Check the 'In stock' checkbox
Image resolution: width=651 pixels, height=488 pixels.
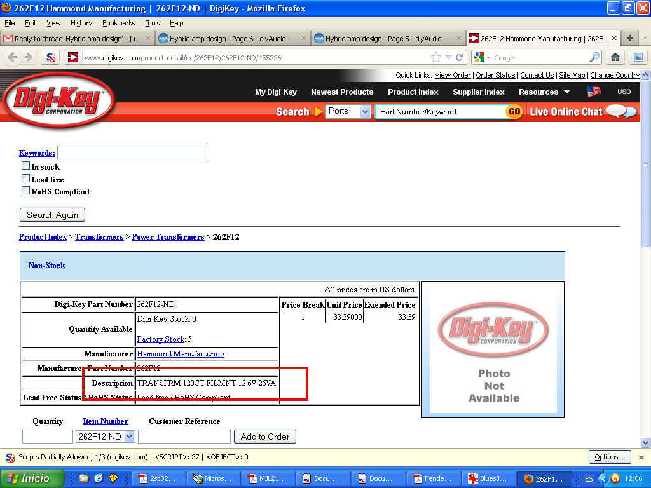pos(25,166)
